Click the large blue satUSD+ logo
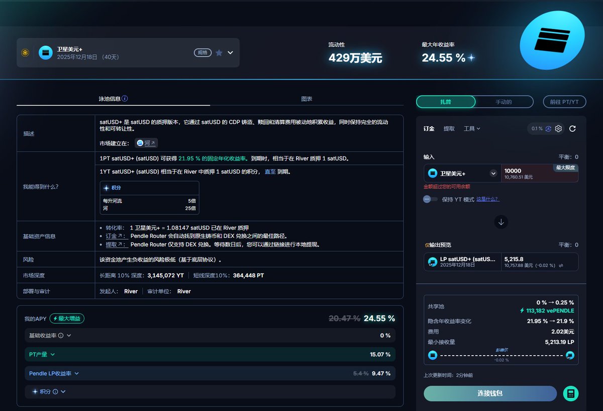This screenshot has height=411, width=603. click(x=553, y=40)
